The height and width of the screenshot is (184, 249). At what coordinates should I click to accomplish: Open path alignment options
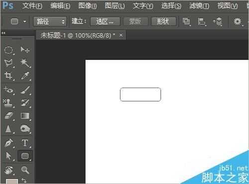202,22
